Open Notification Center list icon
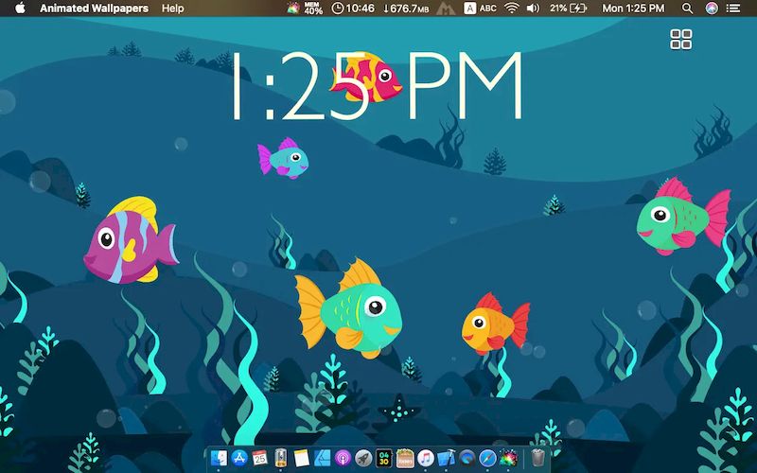 tap(737, 8)
